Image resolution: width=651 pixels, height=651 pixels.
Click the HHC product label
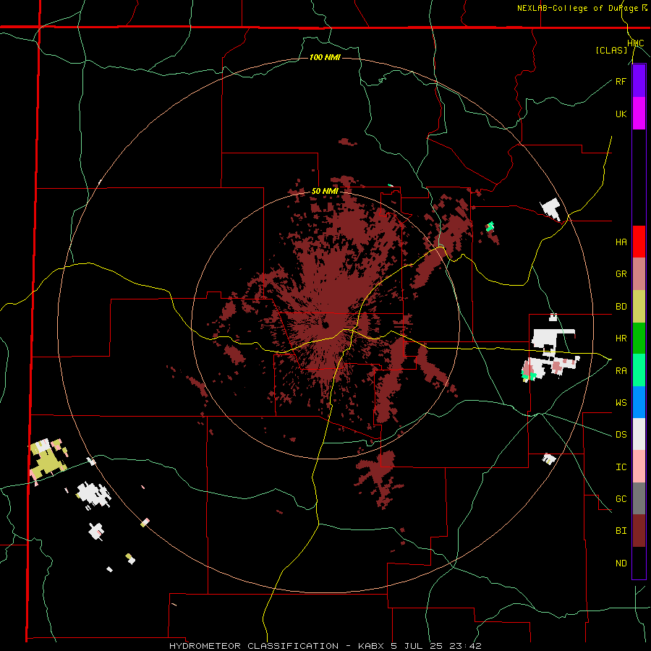pos(636,43)
